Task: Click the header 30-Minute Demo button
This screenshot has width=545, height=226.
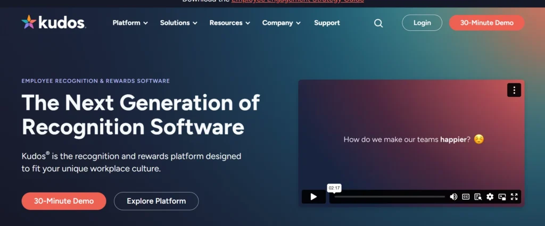Action: point(486,23)
